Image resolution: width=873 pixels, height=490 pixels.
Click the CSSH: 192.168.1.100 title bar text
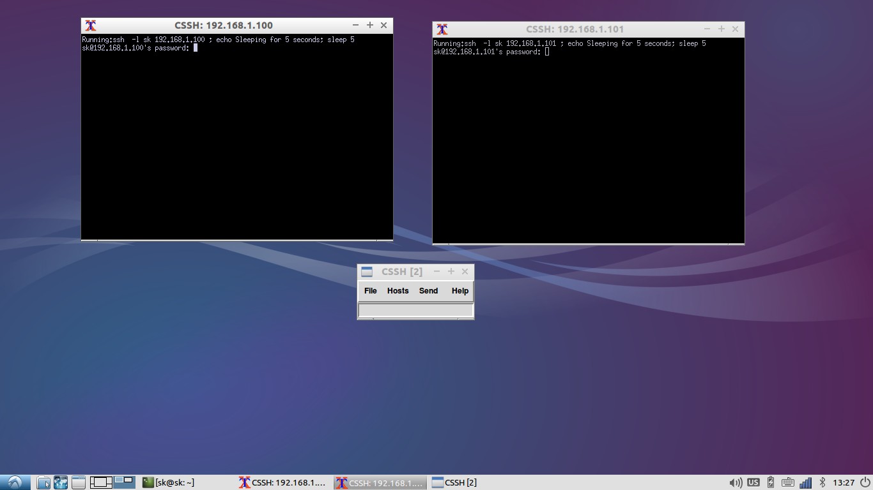224,26
